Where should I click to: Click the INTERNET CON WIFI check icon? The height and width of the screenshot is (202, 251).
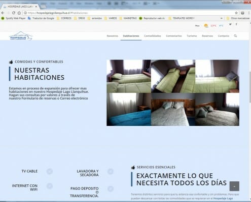coord(50,186)
